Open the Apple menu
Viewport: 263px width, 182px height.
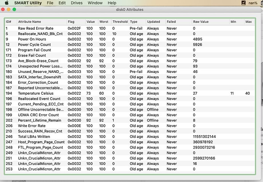pyautogui.click(x=7, y=3)
